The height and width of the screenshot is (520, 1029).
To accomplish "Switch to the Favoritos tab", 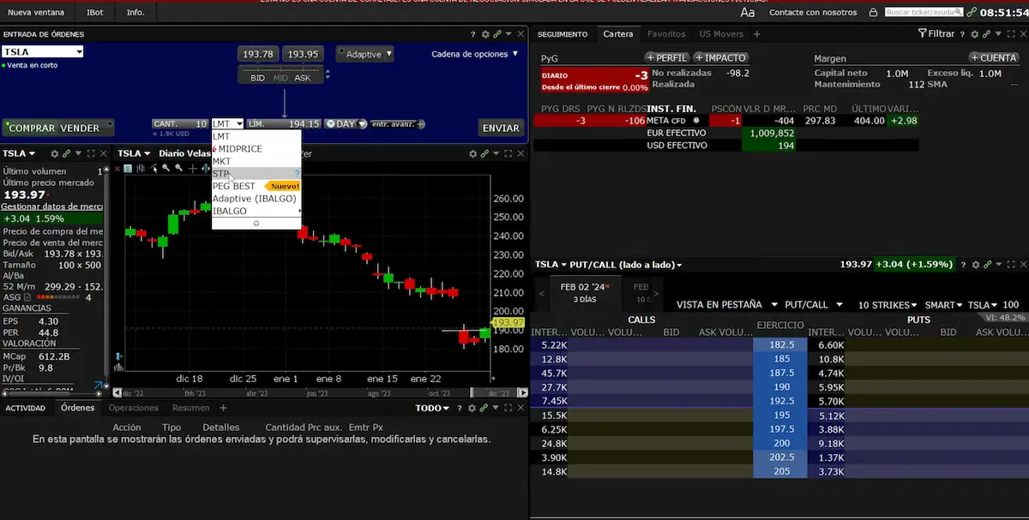I will click(666, 34).
